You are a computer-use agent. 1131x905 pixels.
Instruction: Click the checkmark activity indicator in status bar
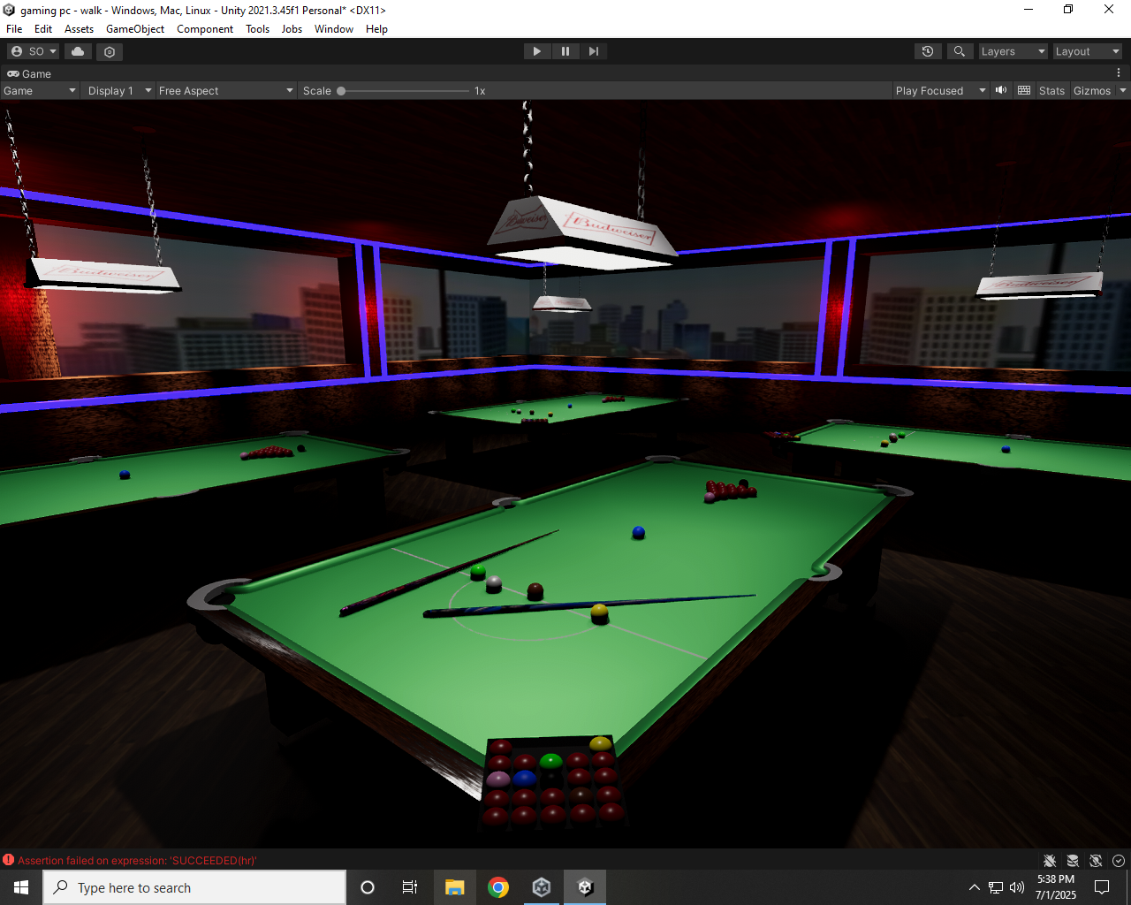pos(1119,861)
